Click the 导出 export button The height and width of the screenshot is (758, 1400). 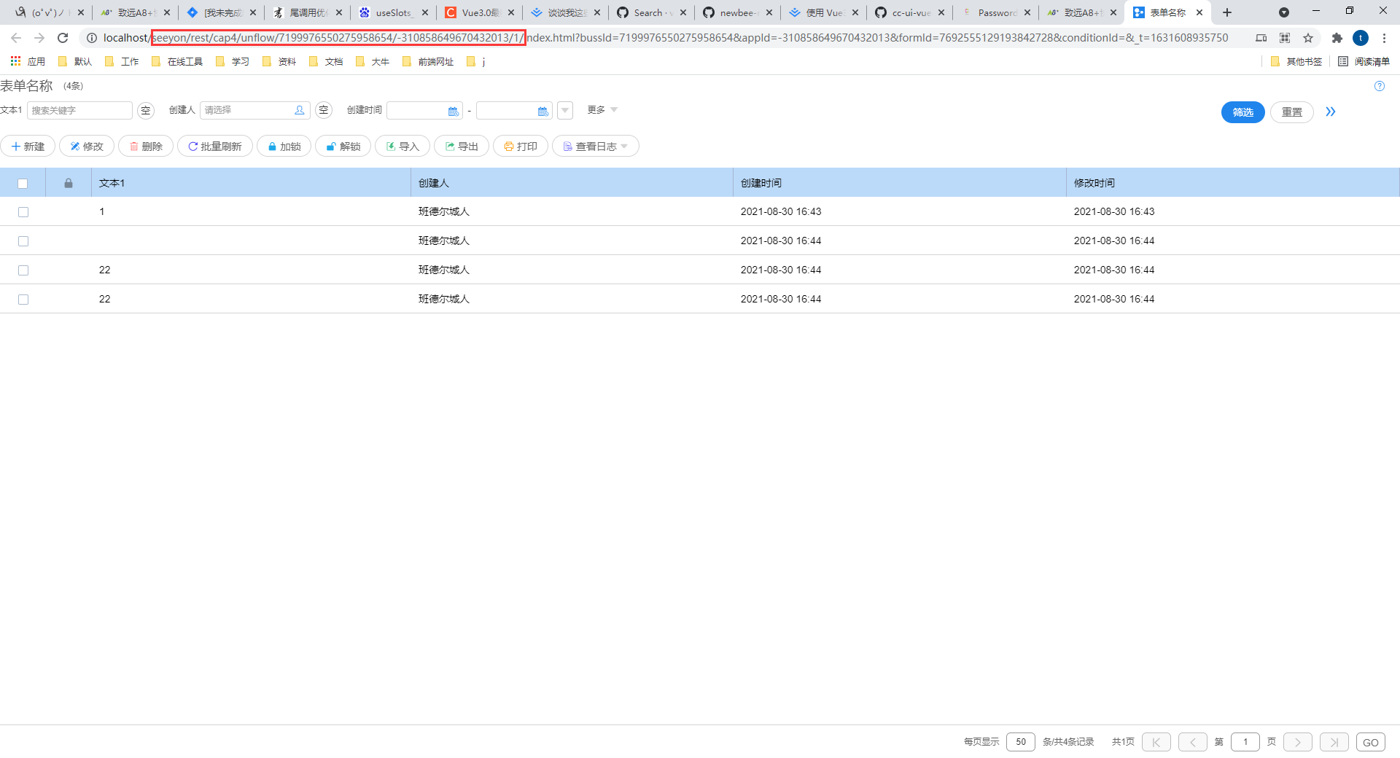pyautogui.click(x=462, y=146)
